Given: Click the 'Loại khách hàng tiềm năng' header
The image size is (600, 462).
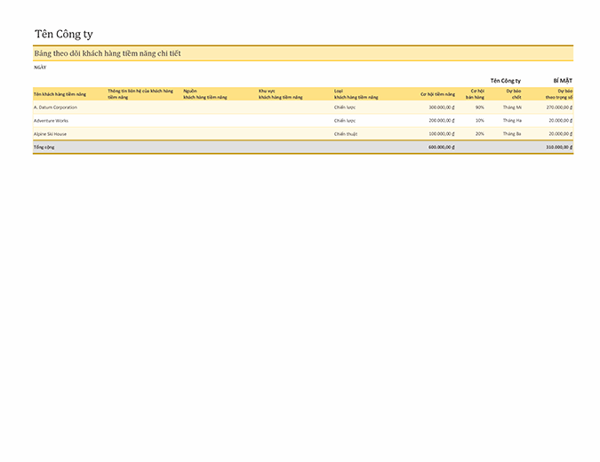Looking at the screenshot, I should point(356,93).
